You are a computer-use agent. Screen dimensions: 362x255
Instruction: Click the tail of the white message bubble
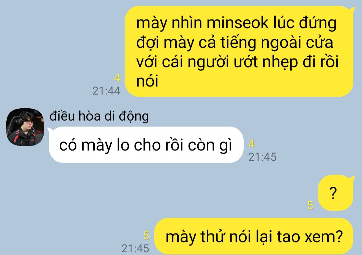[50, 130]
